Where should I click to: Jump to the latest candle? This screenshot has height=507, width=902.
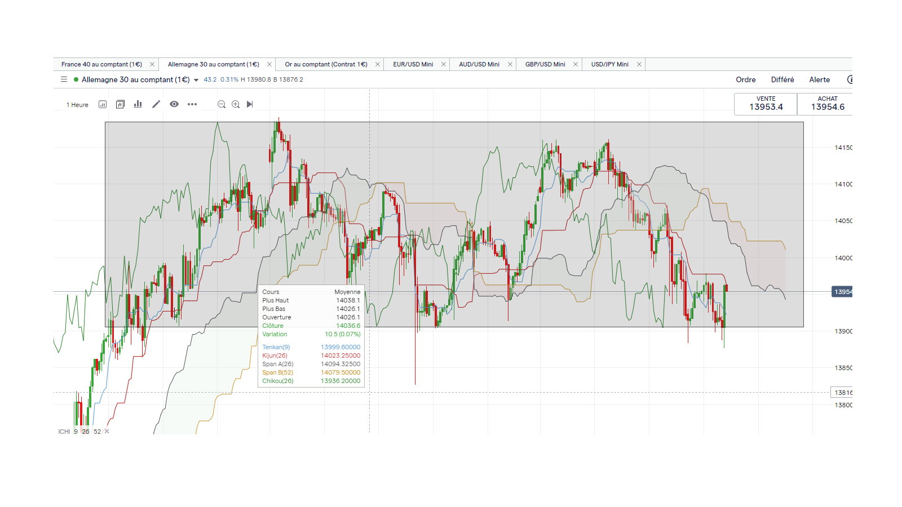[250, 104]
